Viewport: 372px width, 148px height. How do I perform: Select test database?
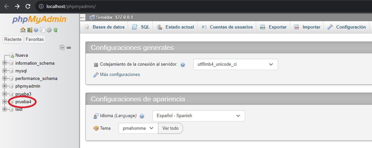(x=19, y=109)
